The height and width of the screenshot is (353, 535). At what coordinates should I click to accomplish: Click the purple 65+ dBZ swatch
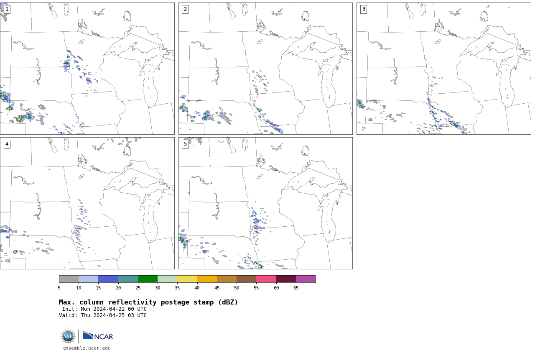(x=306, y=279)
